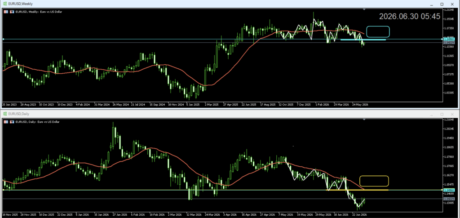Select chart shift triangle on Daily chart

point(364,120)
